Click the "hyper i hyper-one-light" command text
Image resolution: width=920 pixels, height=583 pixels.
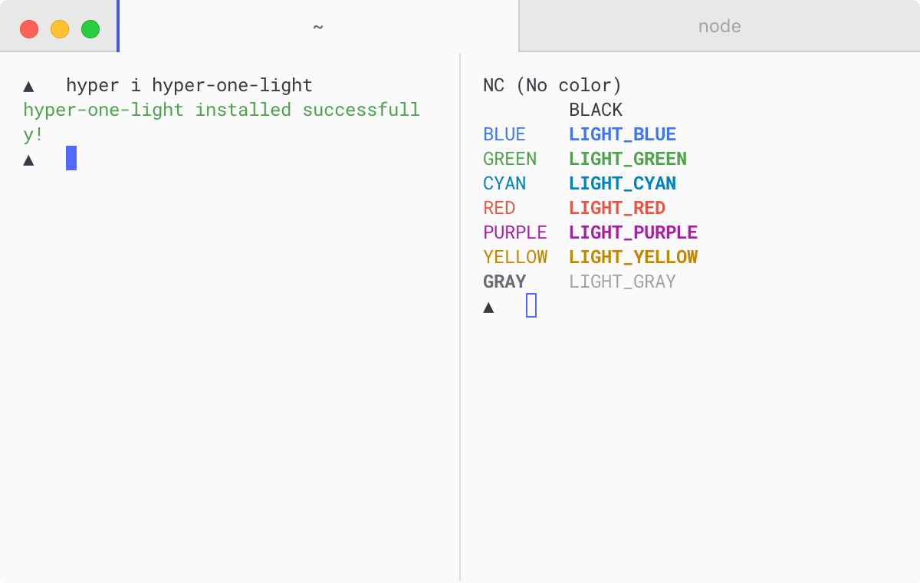189,85
